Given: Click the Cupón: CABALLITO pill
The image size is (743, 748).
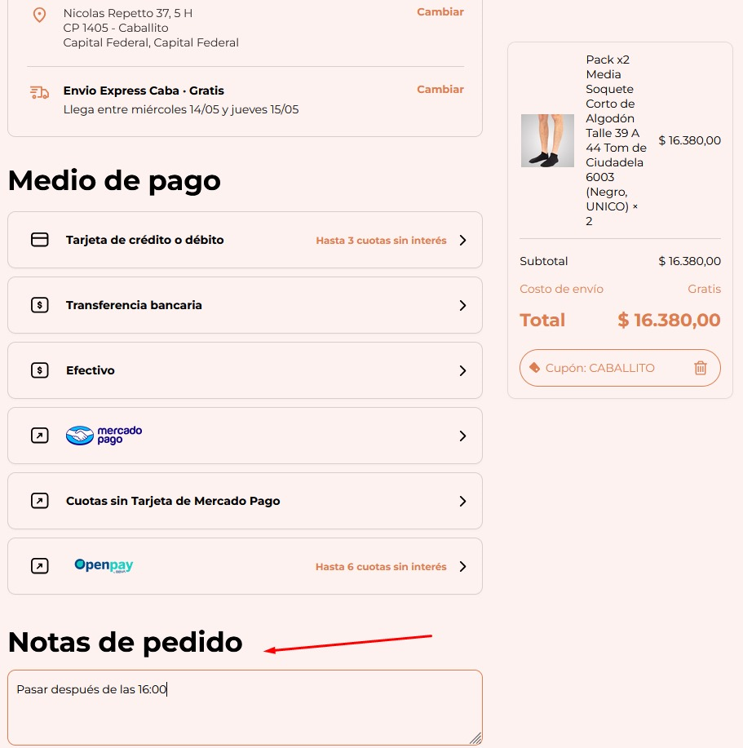Looking at the screenshot, I should coord(620,368).
